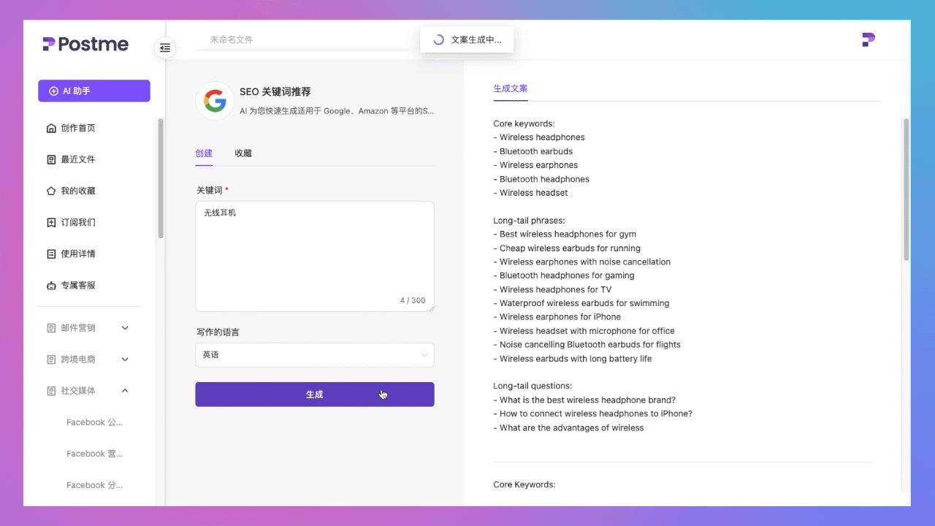Image resolution: width=935 pixels, height=526 pixels.
Task: Click the 最近文件 recent files icon
Action: coord(52,159)
